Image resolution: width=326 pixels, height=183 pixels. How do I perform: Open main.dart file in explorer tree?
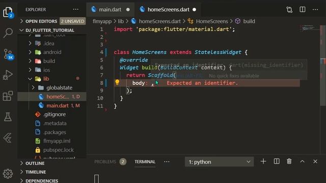pyautogui.click(x=52, y=105)
